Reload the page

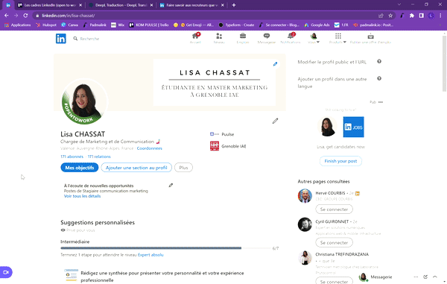point(25,16)
